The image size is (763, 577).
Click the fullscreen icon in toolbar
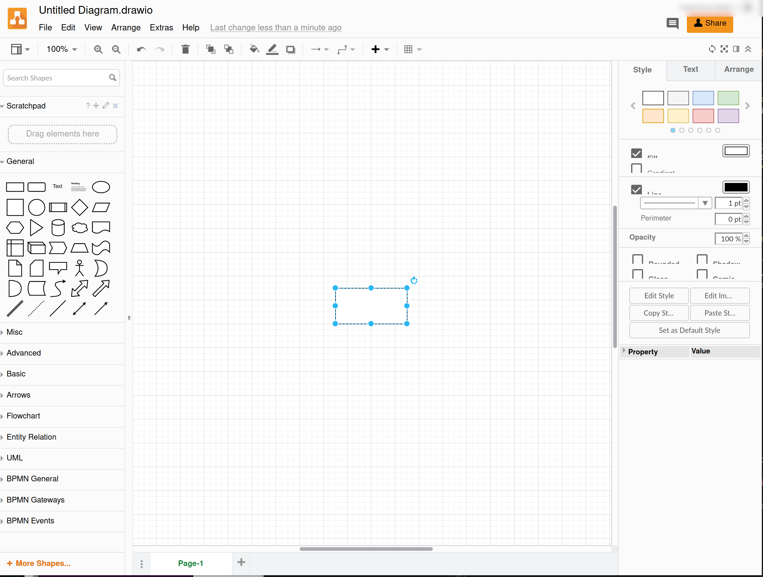724,49
